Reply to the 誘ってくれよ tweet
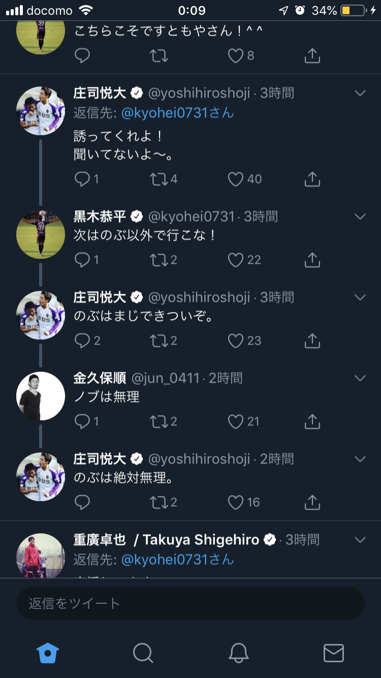381x678 pixels. point(82,179)
